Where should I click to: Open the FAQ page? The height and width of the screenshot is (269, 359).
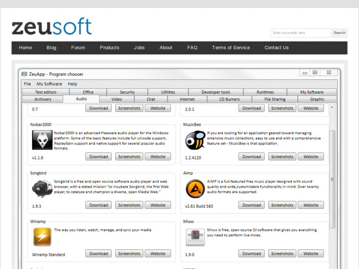tap(192, 47)
